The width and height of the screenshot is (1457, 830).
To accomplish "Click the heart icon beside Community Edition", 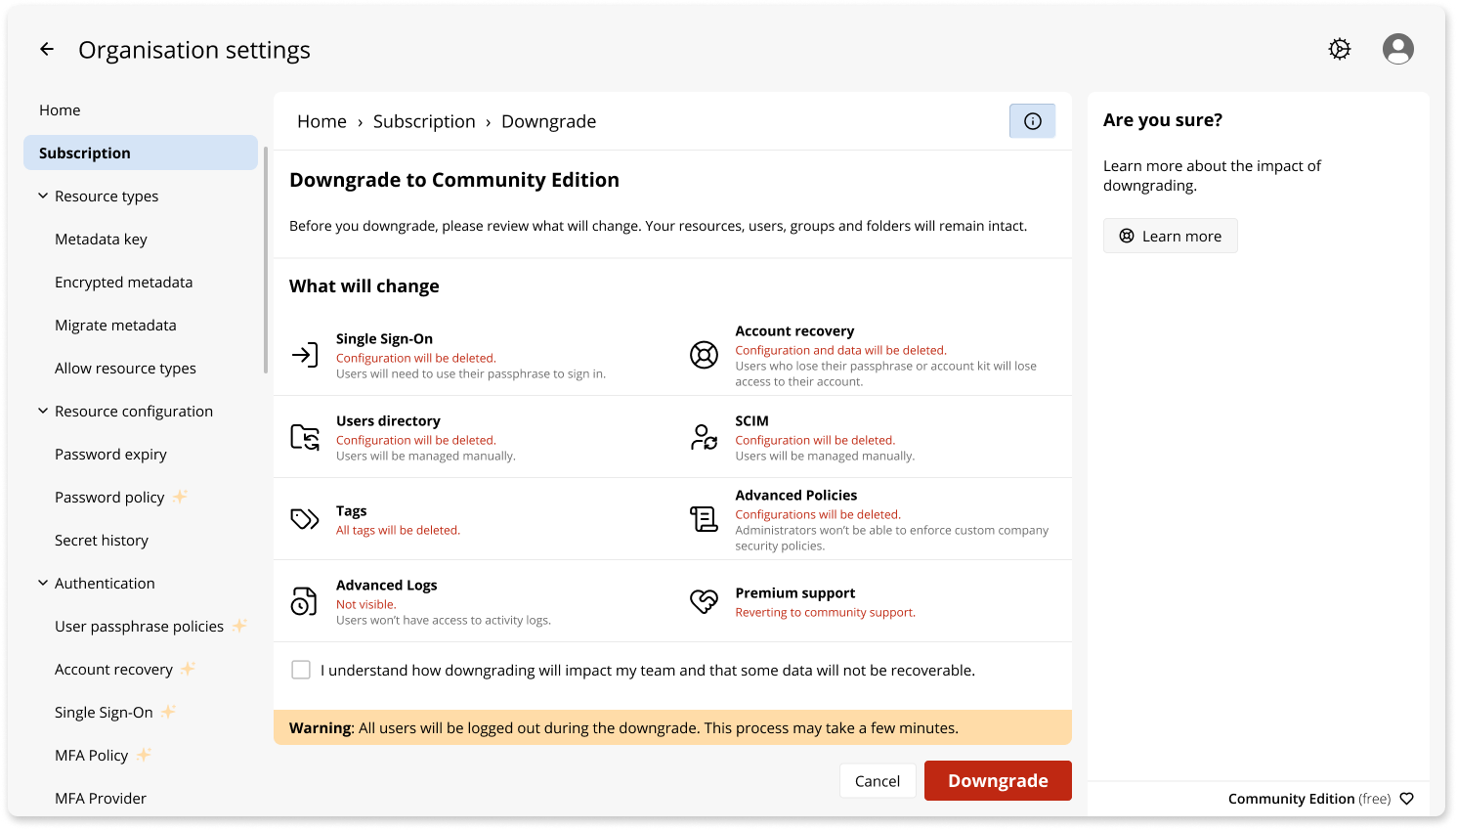I will click(1406, 799).
